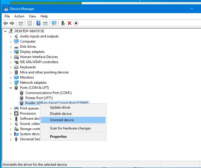Select Communications Port (COM1) device
Screen dimensions: 201x168
[48, 93]
